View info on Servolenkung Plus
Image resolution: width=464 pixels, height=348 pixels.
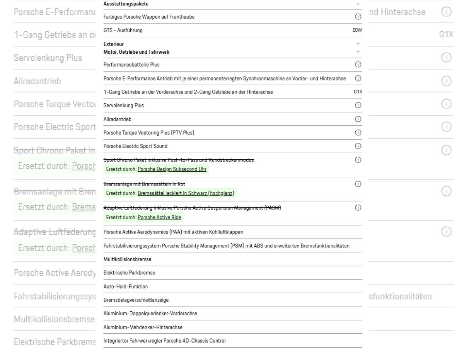point(358,105)
